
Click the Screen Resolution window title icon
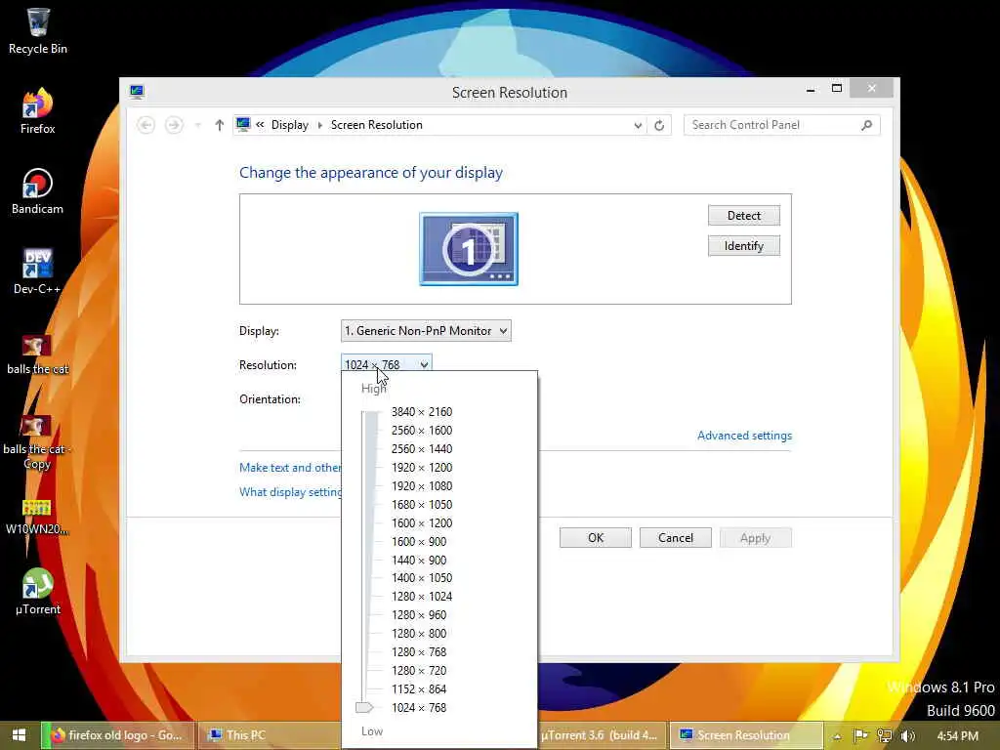[137, 92]
